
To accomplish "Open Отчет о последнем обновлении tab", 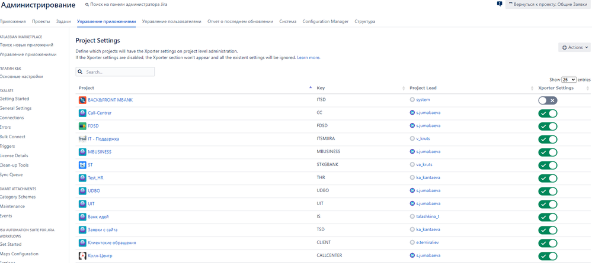I will [x=240, y=21].
